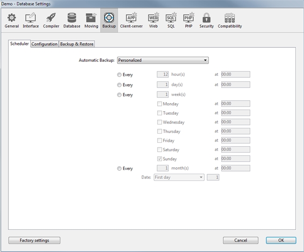Open the General settings page

pos(12,20)
